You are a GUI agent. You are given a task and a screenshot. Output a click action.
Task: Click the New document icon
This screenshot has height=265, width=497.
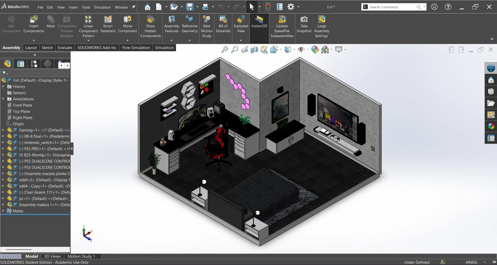[x=158, y=7]
